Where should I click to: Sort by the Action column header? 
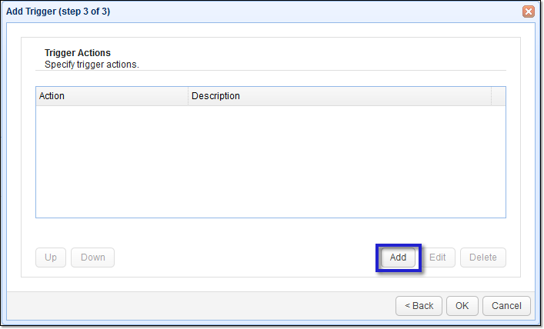112,96
